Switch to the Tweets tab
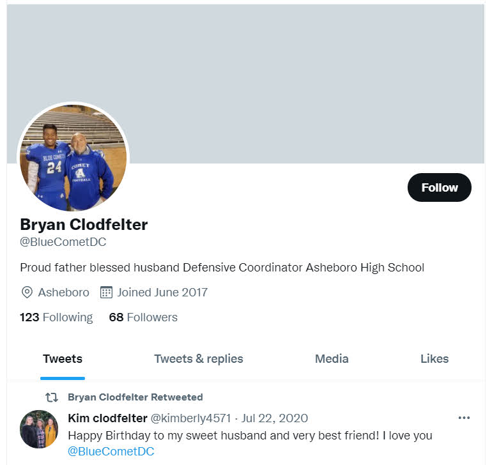Viewport: 499px width, 465px height. (63, 358)
